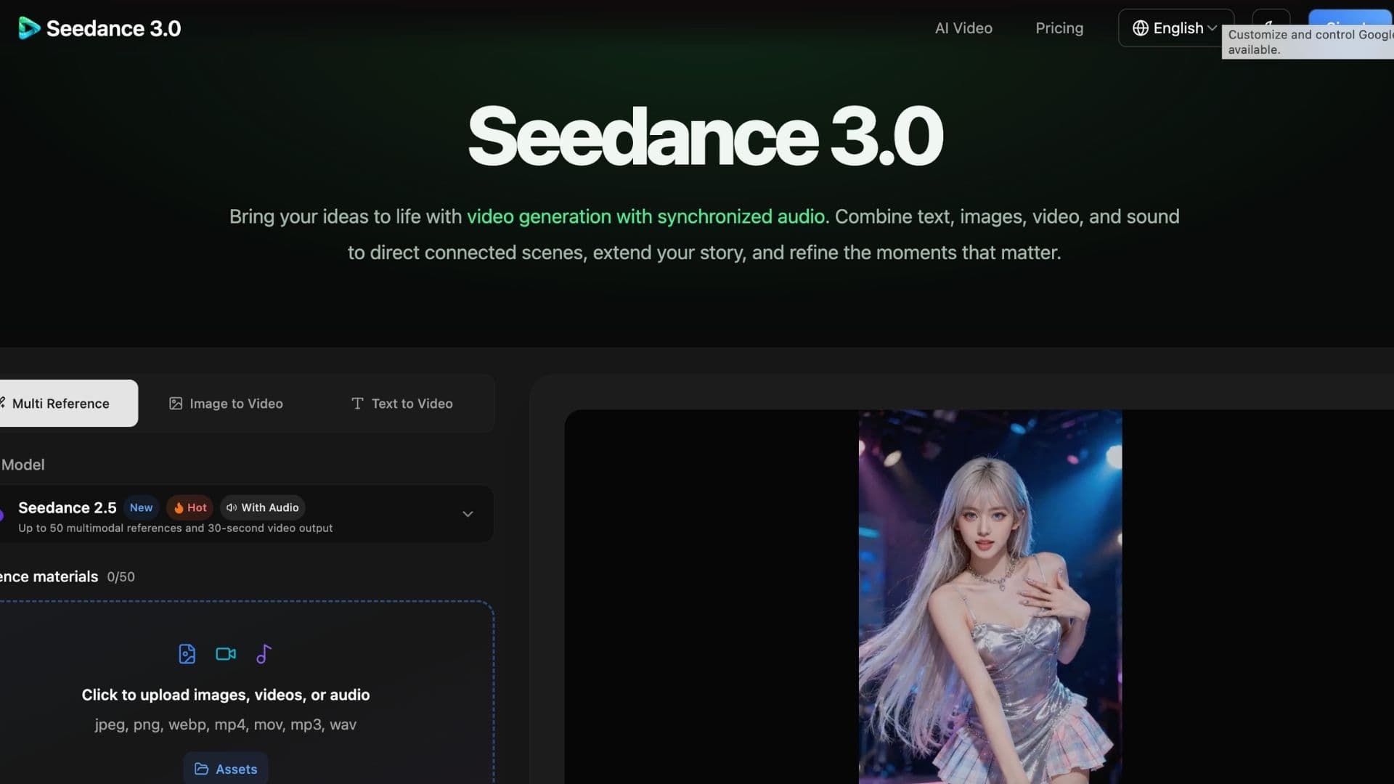Click the folder icon in Assets
This screenshot has width=1394, height=784.
201,769
